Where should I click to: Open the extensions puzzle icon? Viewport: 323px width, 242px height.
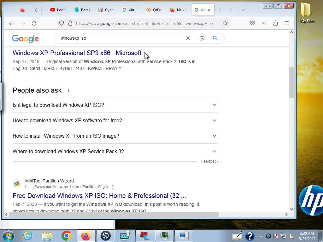[275, 23]
